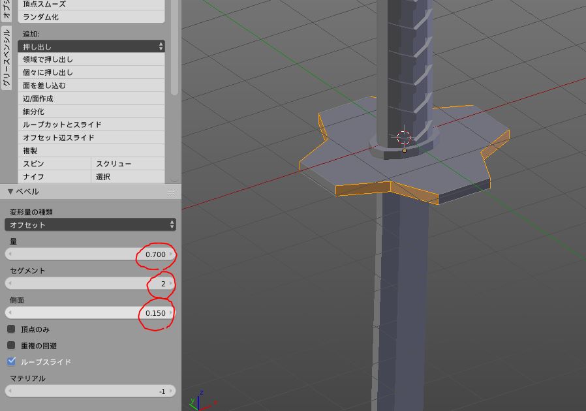Select 領域で押し出し tool
The width and height of the screenshot is (586, 411).
click(91, 59)
